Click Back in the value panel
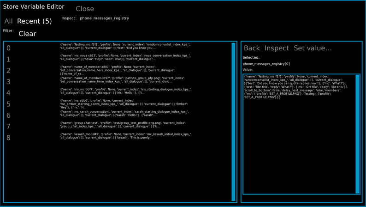This screenshot has width=366, height=207. (x=252, y=48)
